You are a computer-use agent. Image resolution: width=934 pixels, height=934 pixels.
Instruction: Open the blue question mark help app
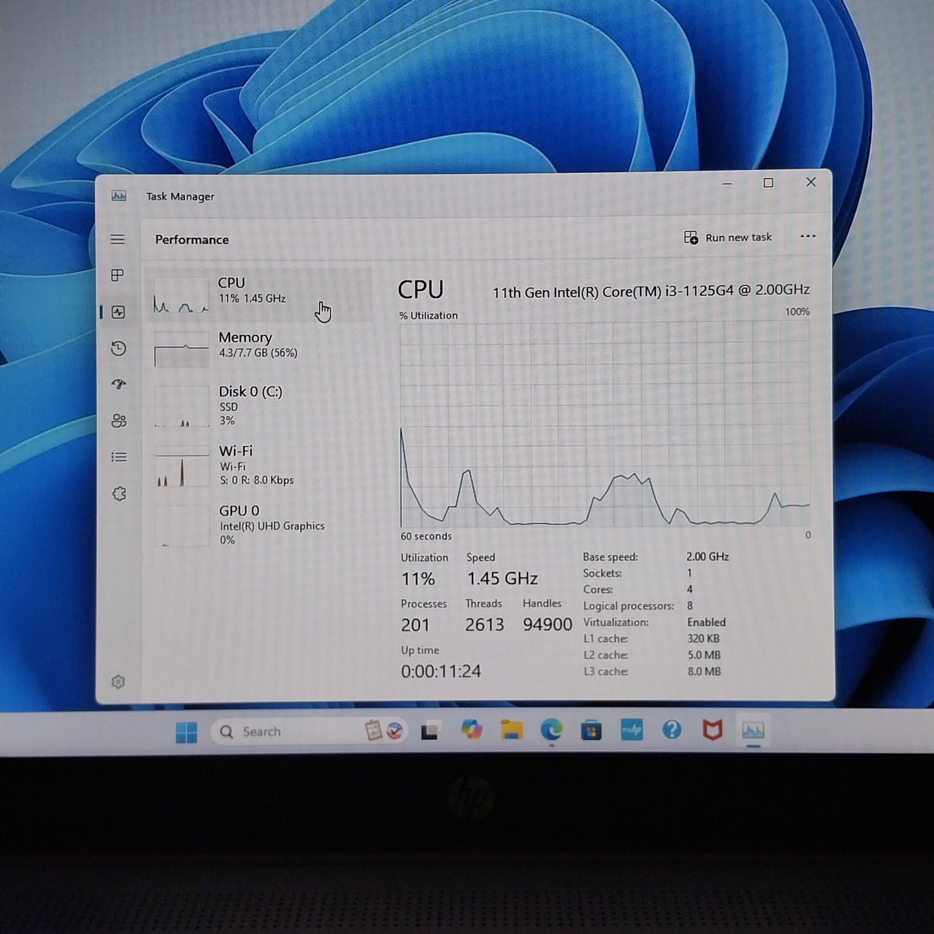click(x=672, y=730)
